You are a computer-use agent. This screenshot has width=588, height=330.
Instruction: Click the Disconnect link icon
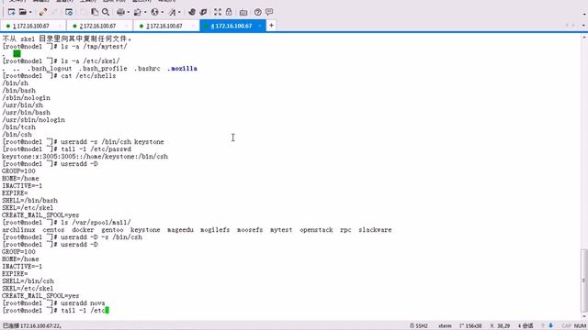(43, 12)
